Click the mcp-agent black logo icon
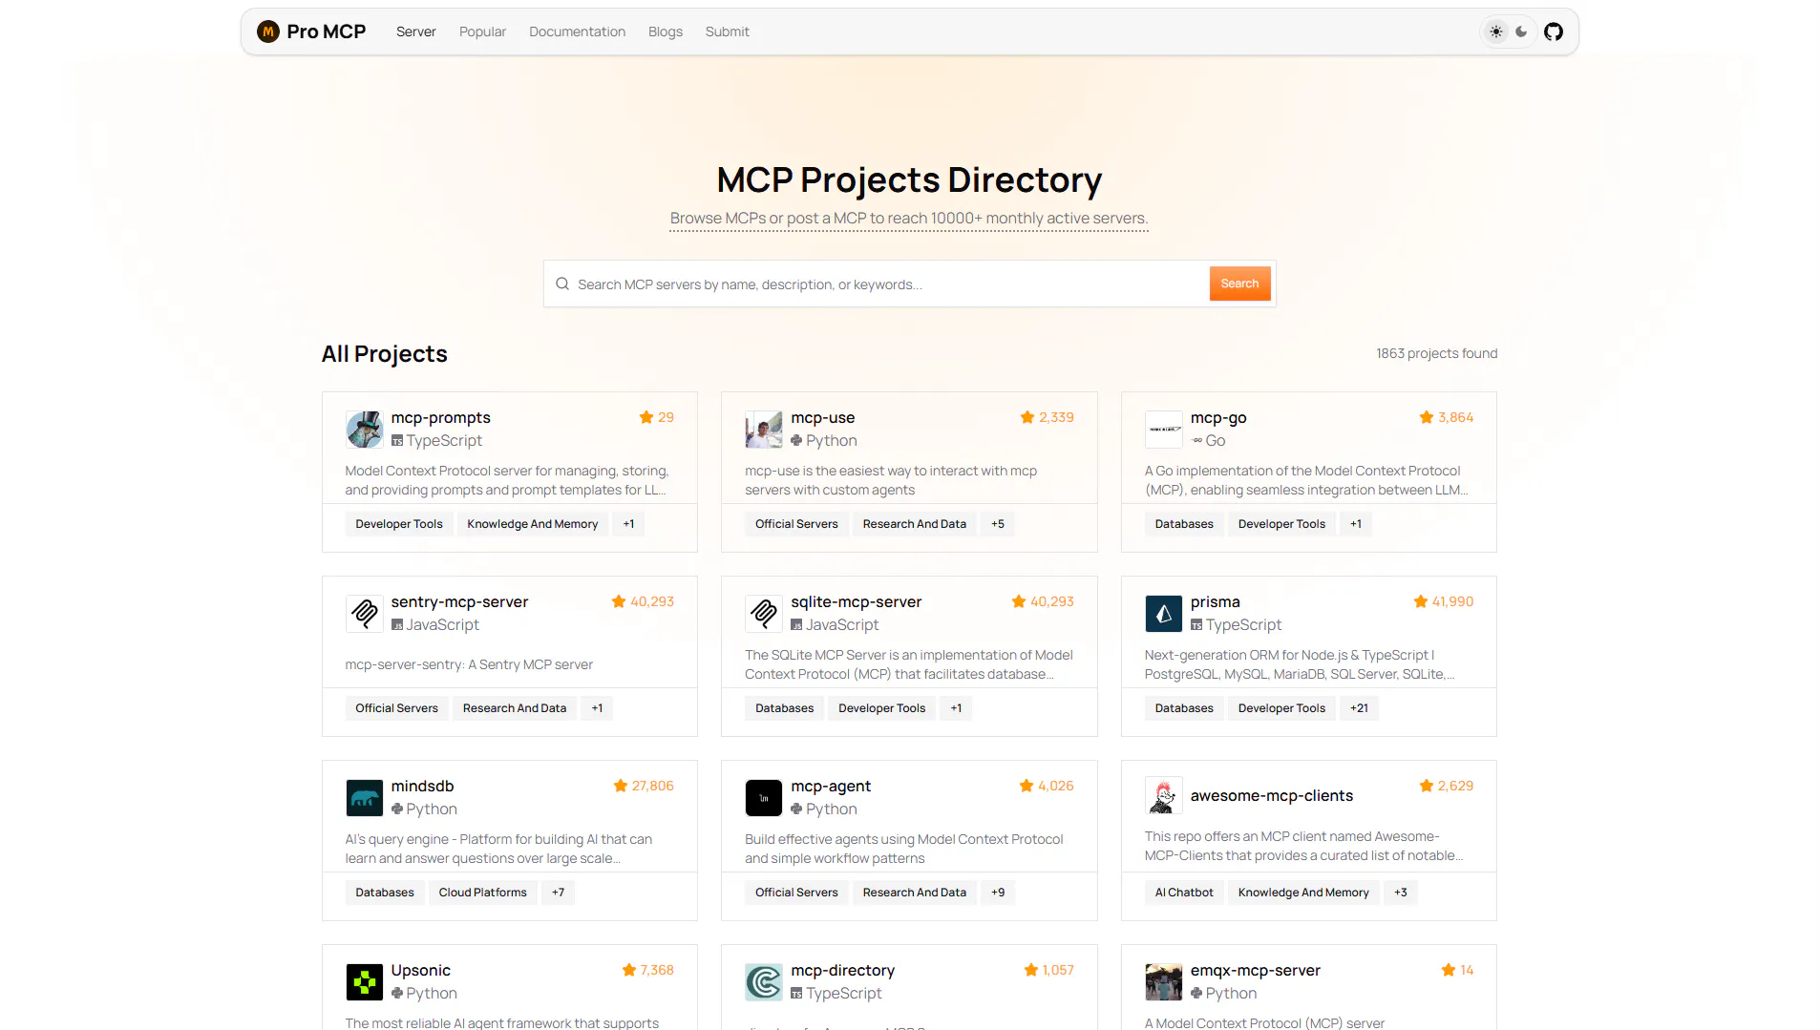The height and width of the screenshot is (1030, 1820). [764, 798]
